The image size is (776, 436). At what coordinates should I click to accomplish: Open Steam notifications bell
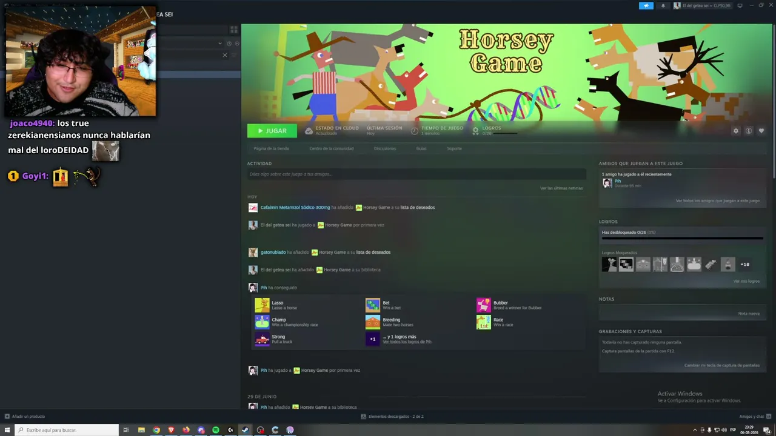click(663, 5)
